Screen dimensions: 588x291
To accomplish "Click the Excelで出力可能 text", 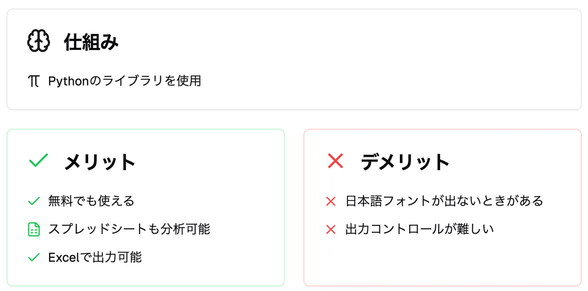I will coord(95,257).
